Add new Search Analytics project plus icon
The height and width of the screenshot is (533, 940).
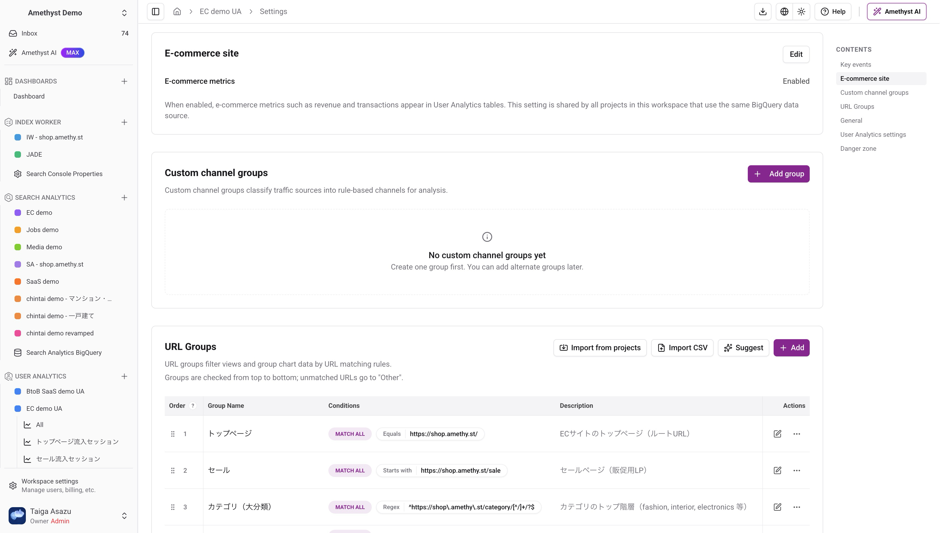click(x=124, y=198)
